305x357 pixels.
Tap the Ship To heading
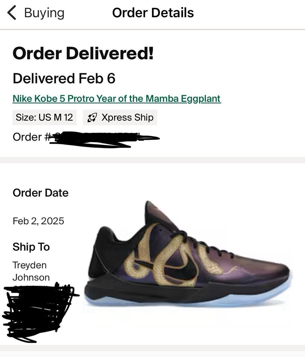31,247
